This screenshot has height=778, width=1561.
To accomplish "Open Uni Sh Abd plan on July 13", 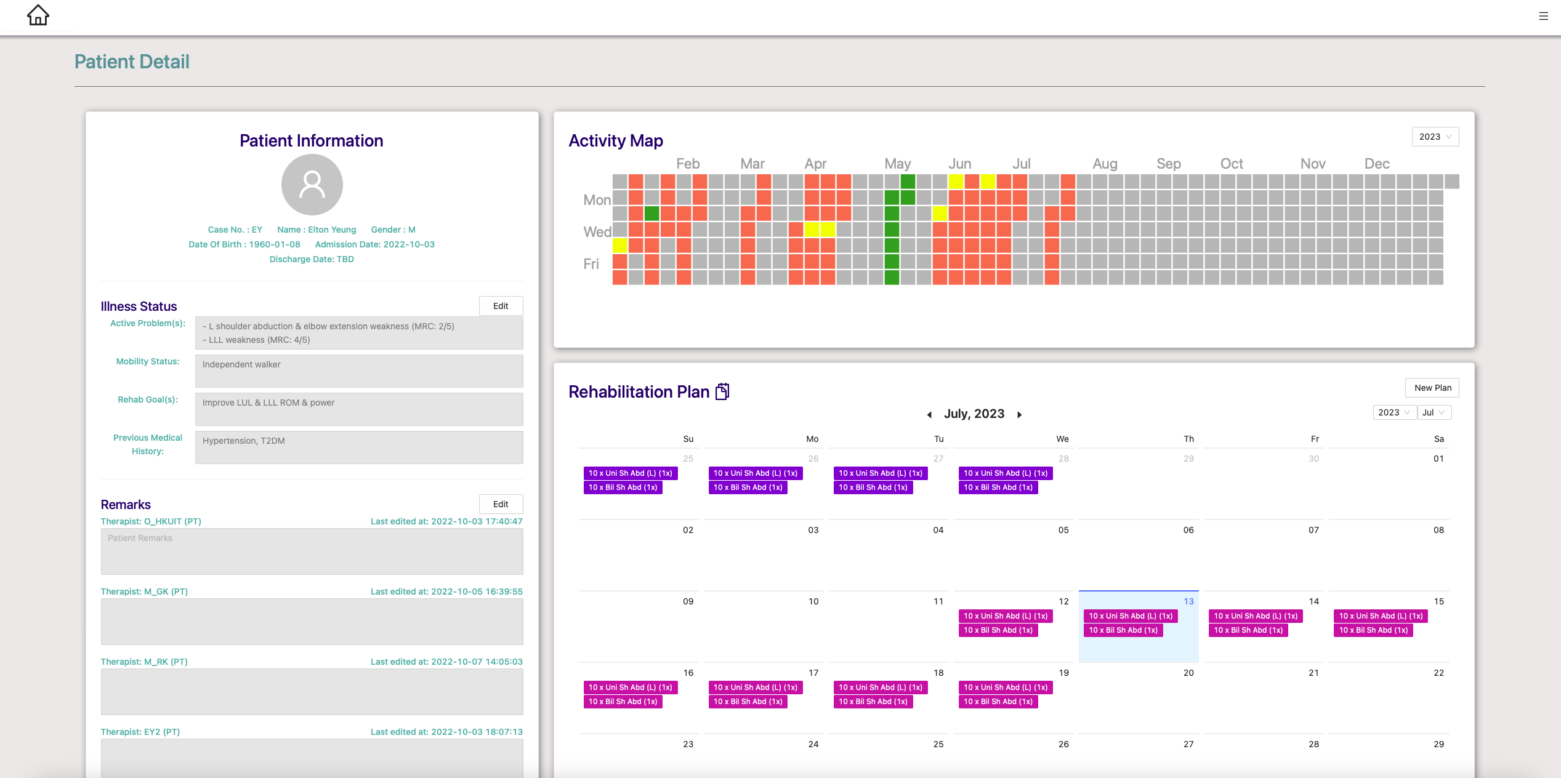I will pos(1131,616).
